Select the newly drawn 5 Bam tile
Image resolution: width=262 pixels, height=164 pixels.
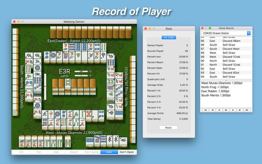(x=68, y=142)
